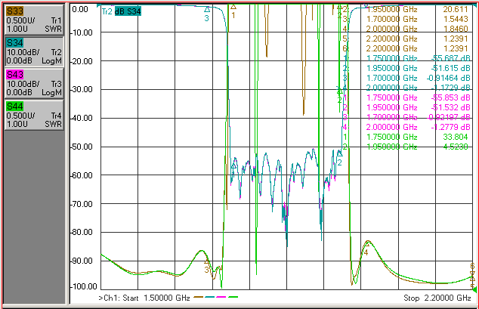Click the brown S33 color label
The height and width of the screenshot is (309, 479).
[15, 11]
